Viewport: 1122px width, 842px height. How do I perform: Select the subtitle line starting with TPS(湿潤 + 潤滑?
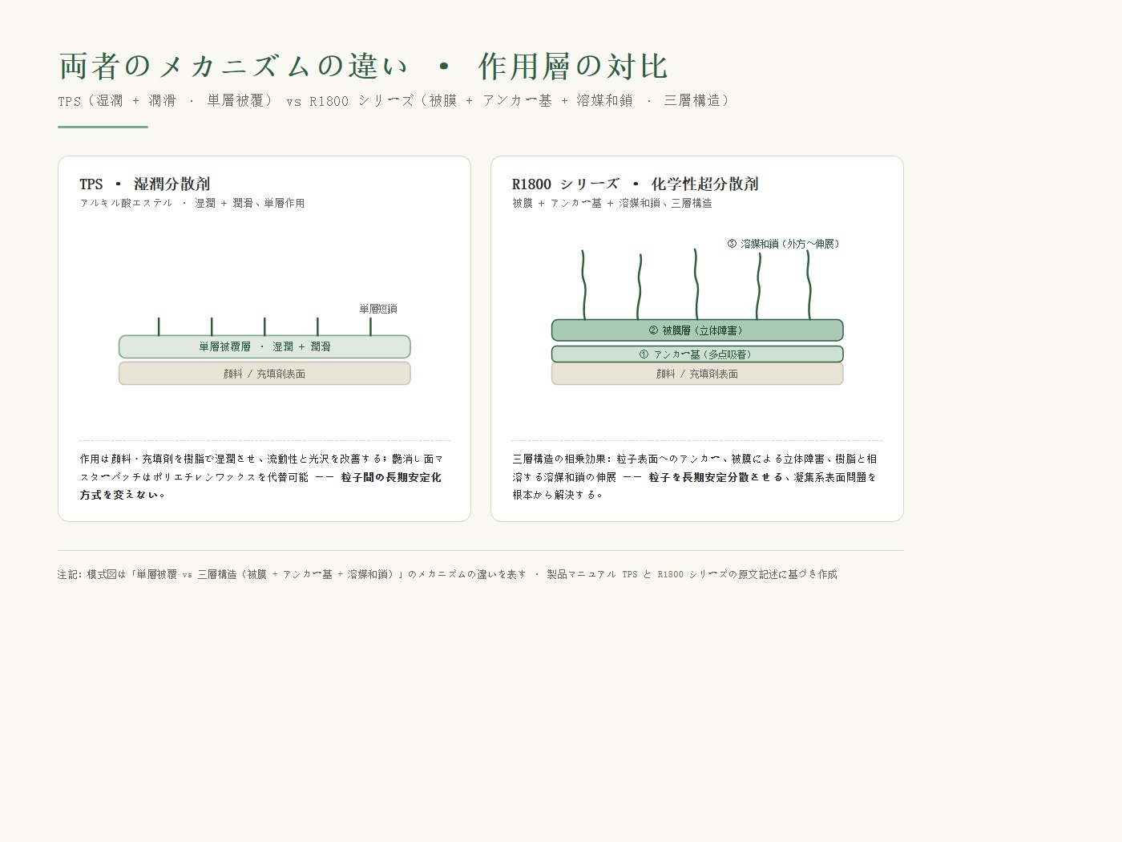[395, 101]
